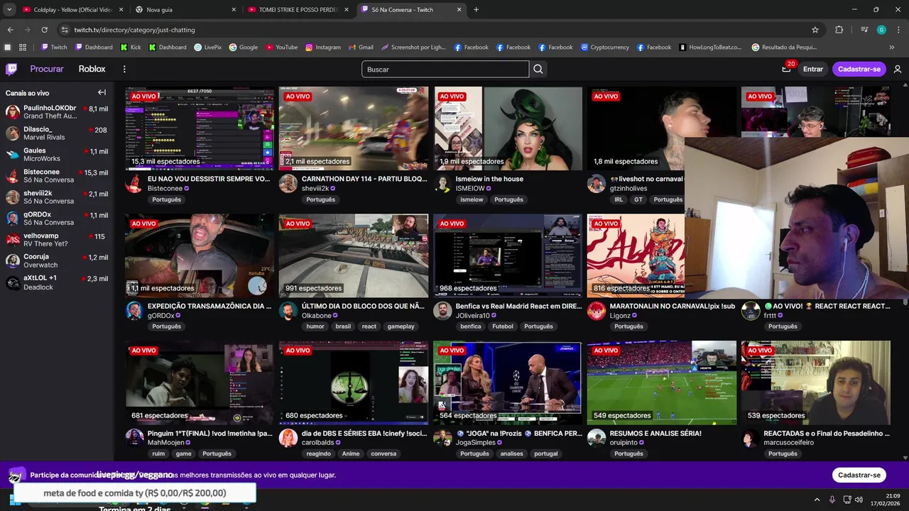
Task: Click the browser address bar URL
Action: [x=134, y=30]
